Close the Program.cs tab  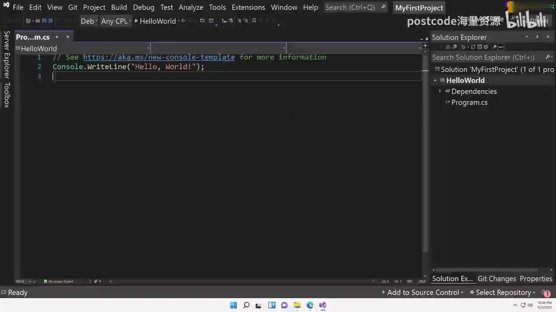(67, 37)
